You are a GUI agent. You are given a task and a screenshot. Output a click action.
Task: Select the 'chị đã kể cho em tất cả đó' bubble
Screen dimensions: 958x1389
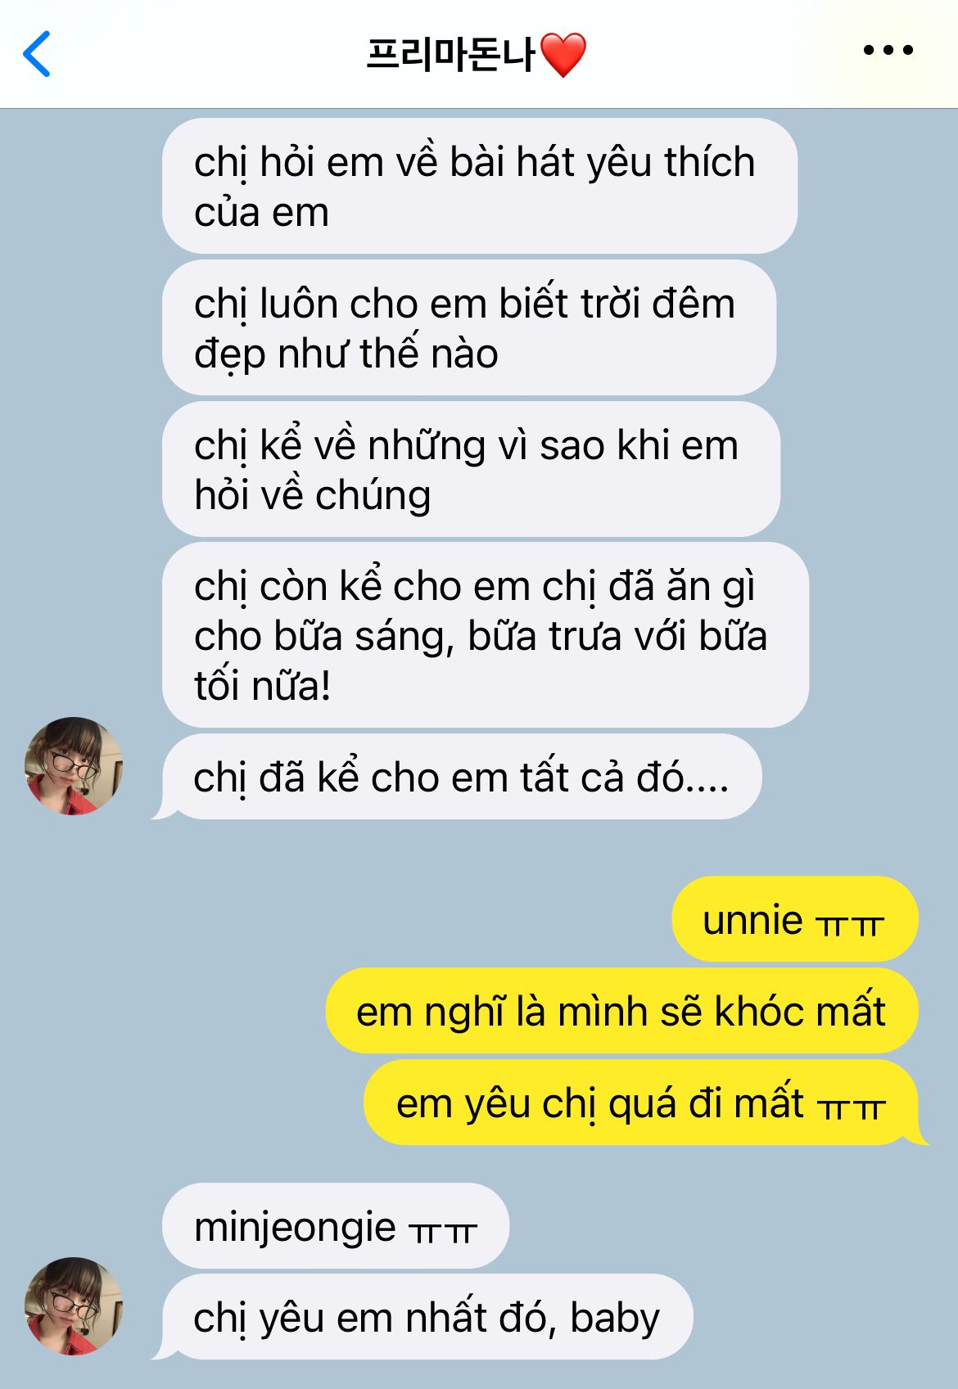(x=462, y=777)
